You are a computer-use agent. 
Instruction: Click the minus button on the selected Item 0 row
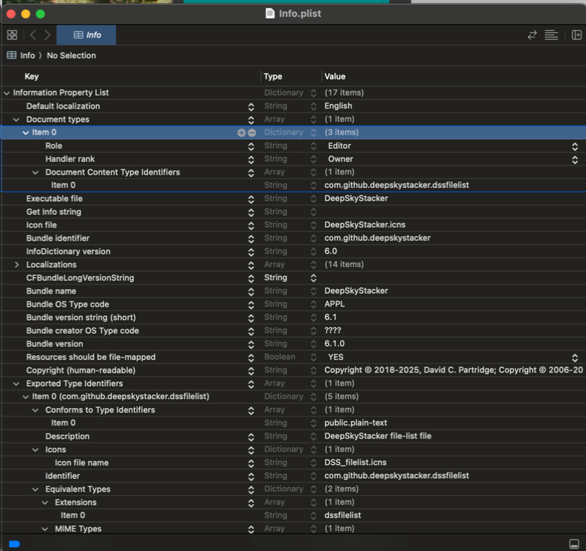click(252, 133)
